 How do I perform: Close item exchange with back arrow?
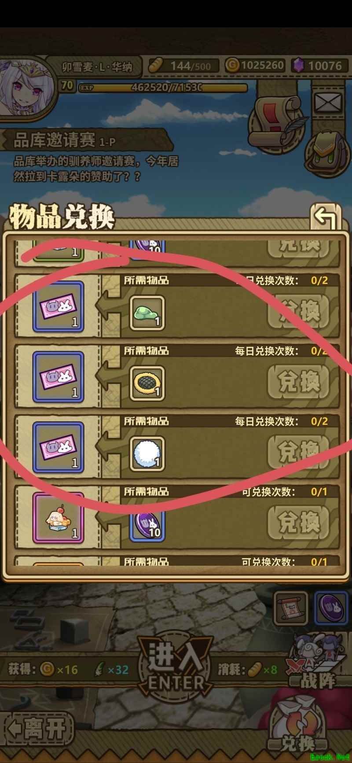click(326, 217)
